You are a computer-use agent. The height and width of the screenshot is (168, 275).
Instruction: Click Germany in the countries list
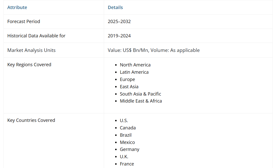tap(129, 149)
